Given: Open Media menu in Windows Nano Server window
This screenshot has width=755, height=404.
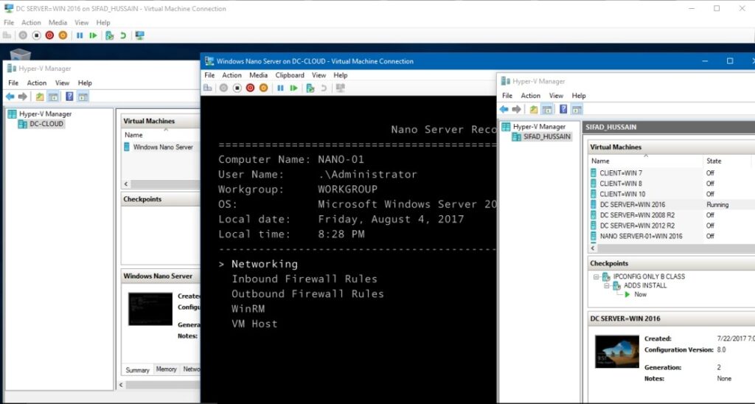Looking at the screenshot, I should (x=258, y=75).
